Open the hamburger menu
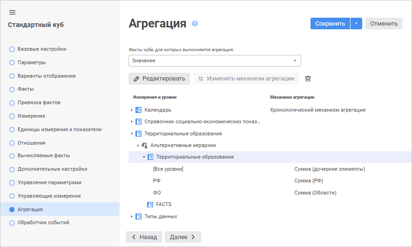This screenshot has width=412, height=247. [x=12, y=13]
